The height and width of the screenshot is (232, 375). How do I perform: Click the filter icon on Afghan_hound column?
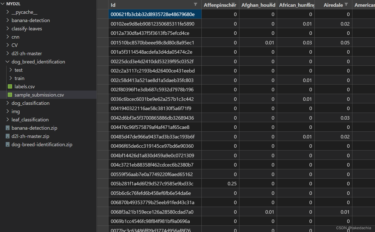271,4
